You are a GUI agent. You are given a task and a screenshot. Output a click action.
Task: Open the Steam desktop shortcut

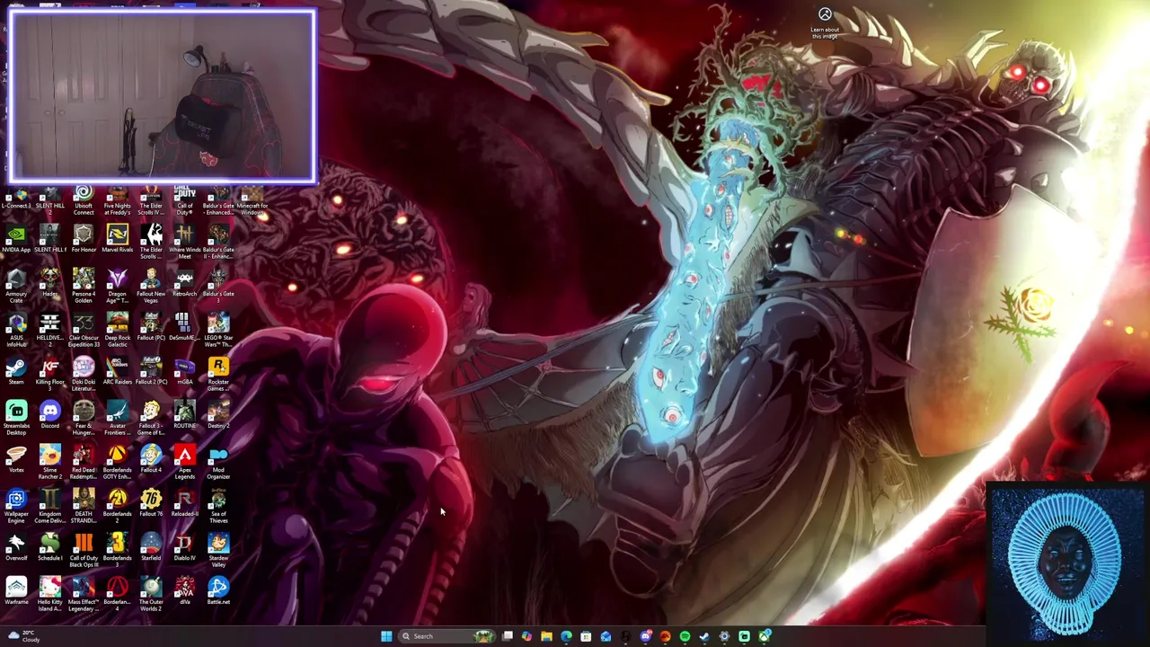[16, 372]
